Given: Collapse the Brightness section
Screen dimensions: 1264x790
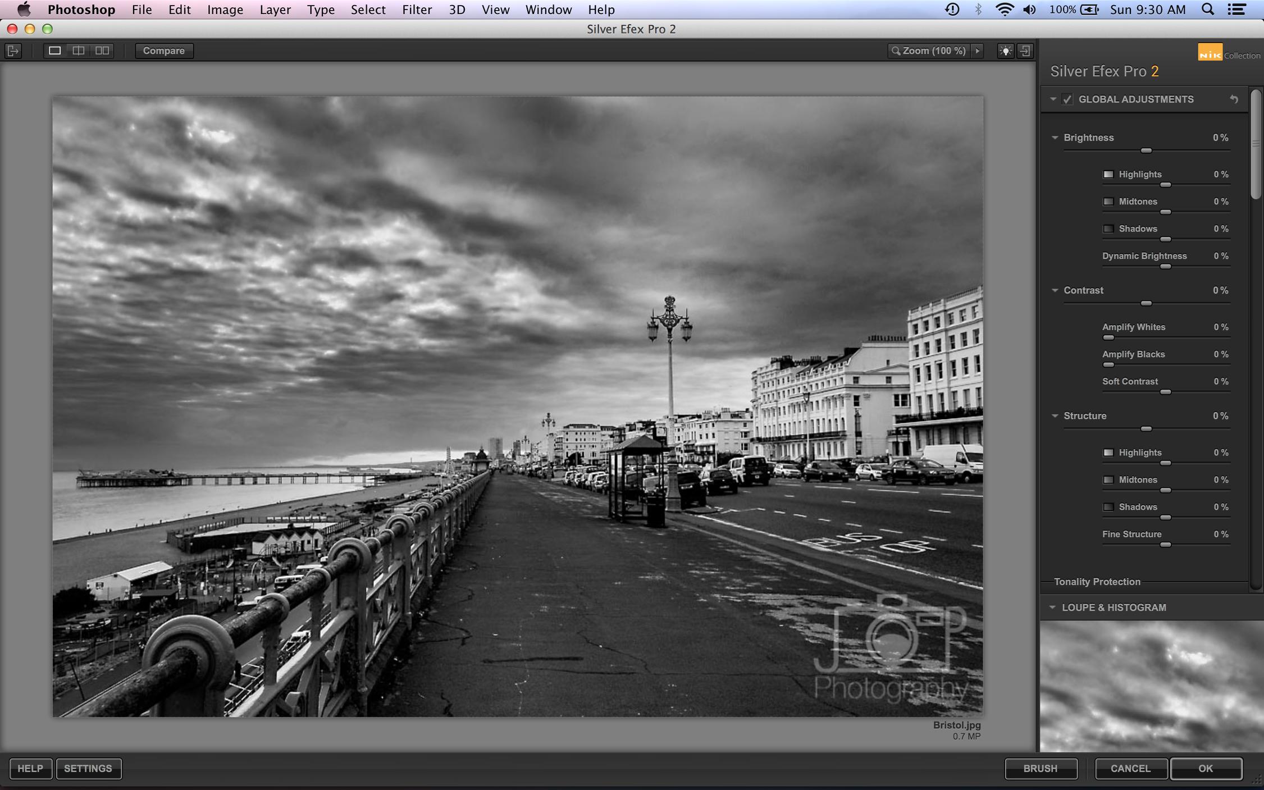Looking at the screenshot, I should (1055, 138).
